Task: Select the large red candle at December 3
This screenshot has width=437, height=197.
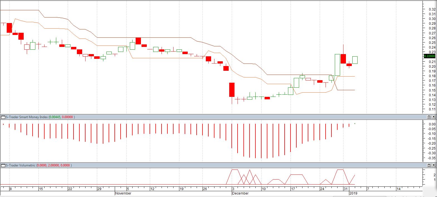Action: [x=232, y=90]
